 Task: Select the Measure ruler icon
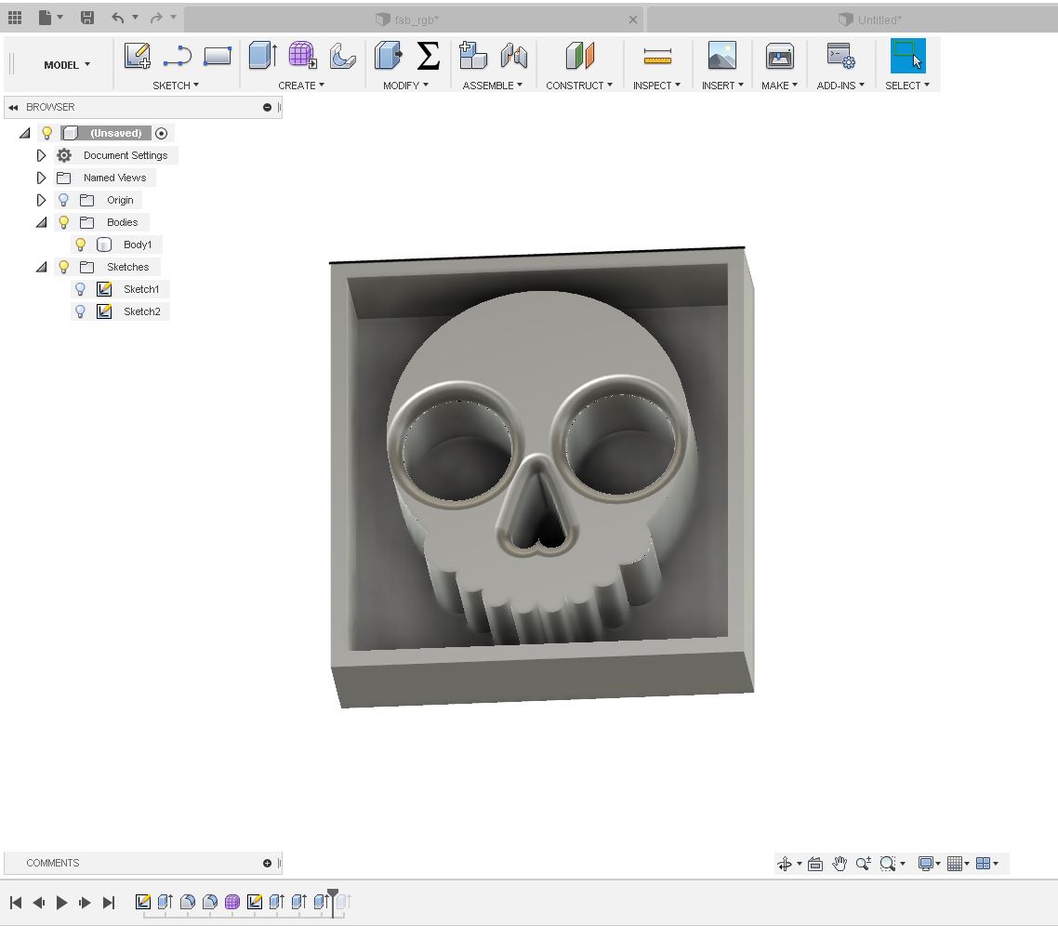point(657,58)
